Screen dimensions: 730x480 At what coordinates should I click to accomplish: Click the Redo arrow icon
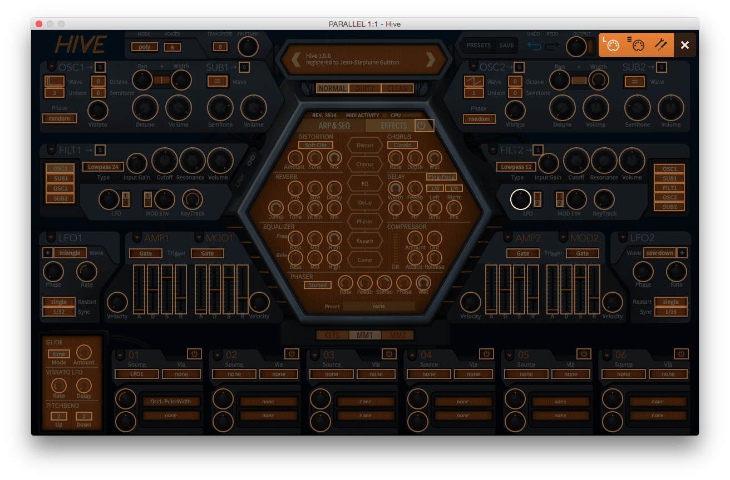tap(552, 46)
